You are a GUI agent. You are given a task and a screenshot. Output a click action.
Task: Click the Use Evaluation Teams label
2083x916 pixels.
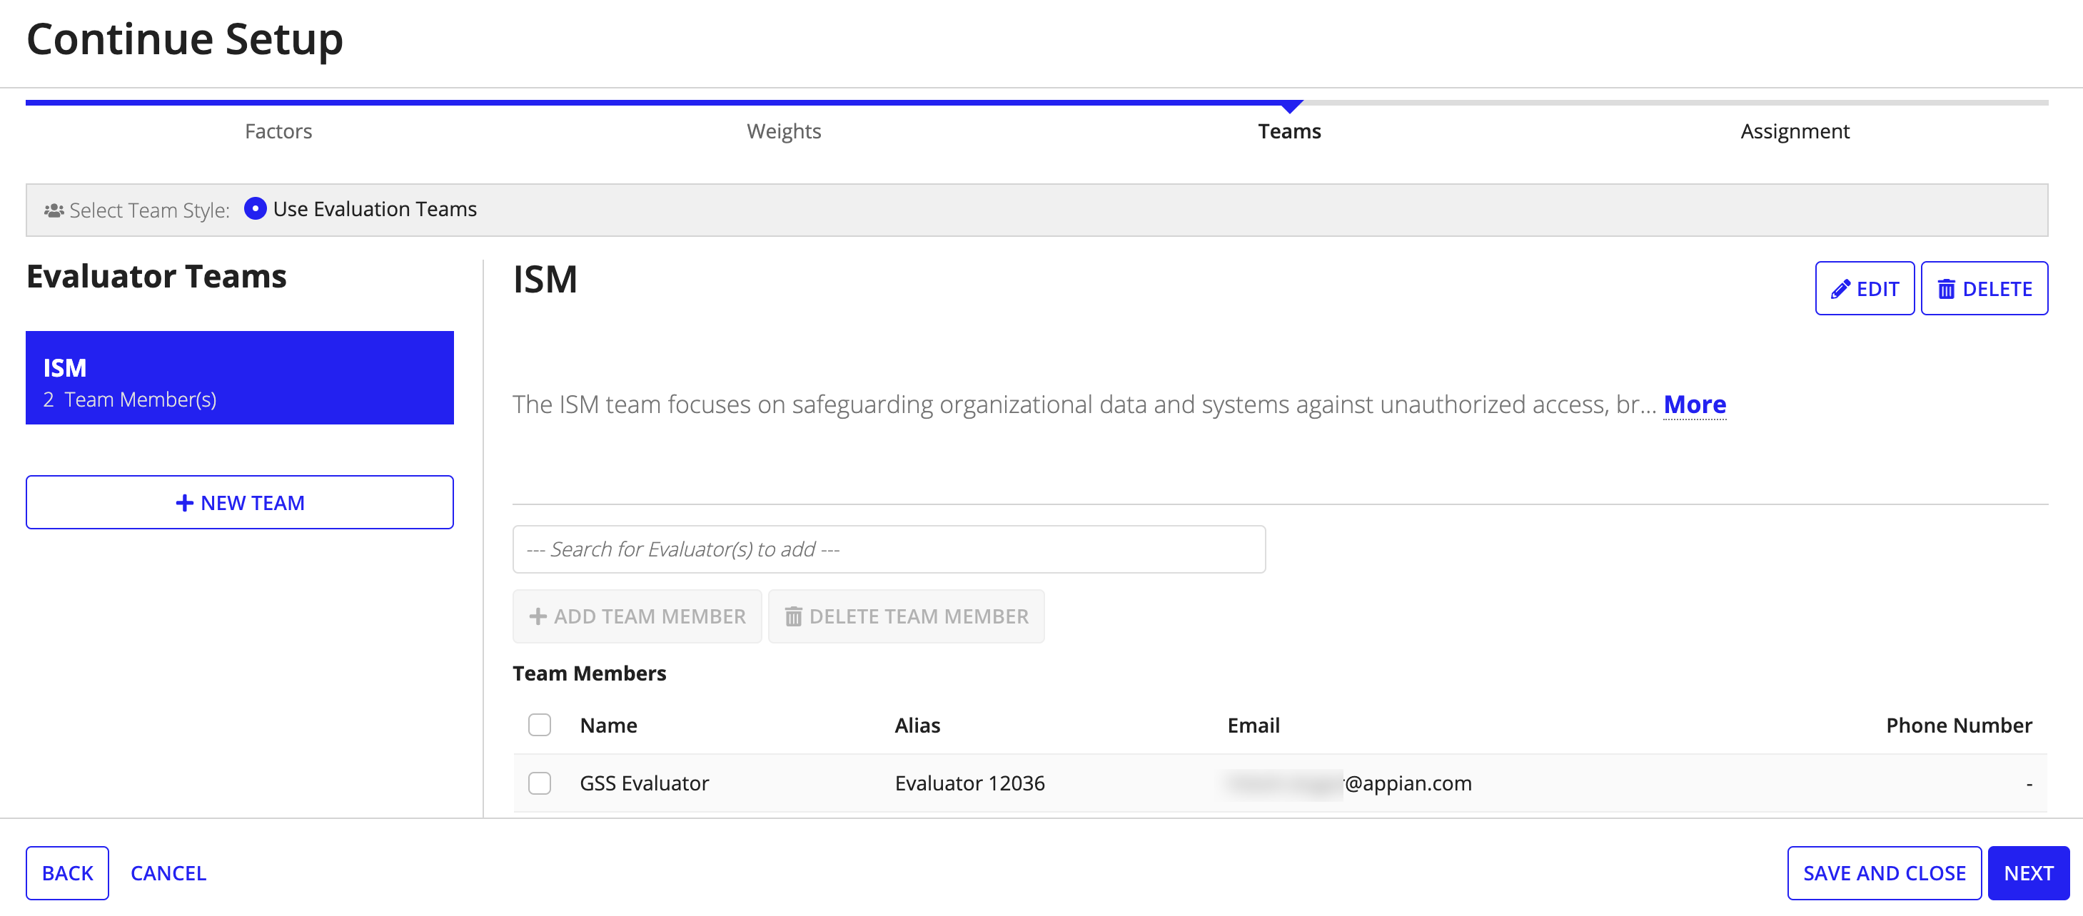pos(374,208)
